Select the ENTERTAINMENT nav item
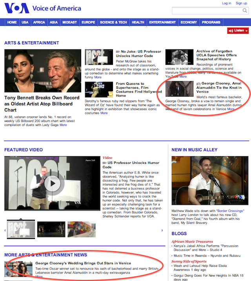Image resolution: width=251 pixels, height=281 pixels. tap(162, 22)
